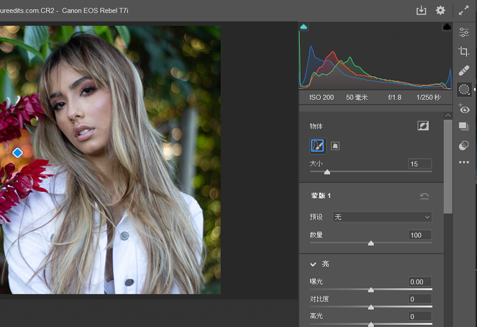
Task: Click the overlapping-circles presets icon
Action: [x=464, y=145]
